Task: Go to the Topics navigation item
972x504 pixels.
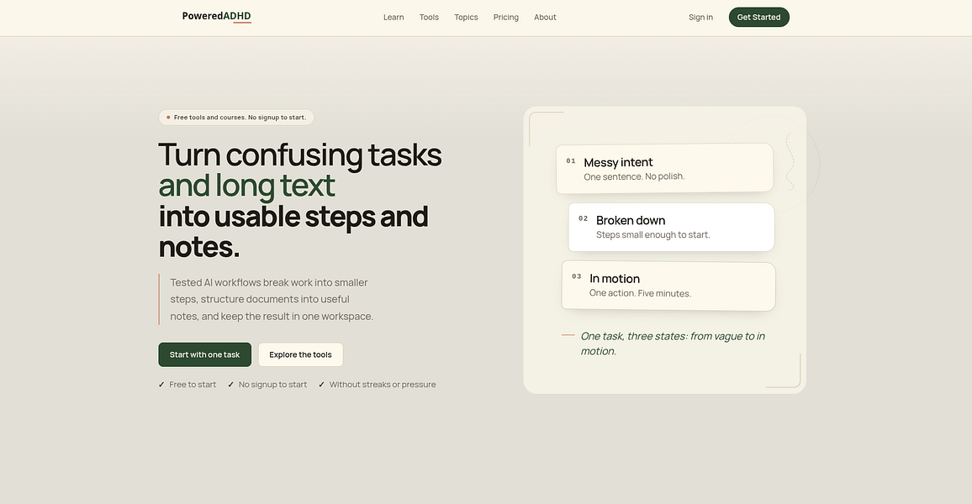Action: click(466, 18)
